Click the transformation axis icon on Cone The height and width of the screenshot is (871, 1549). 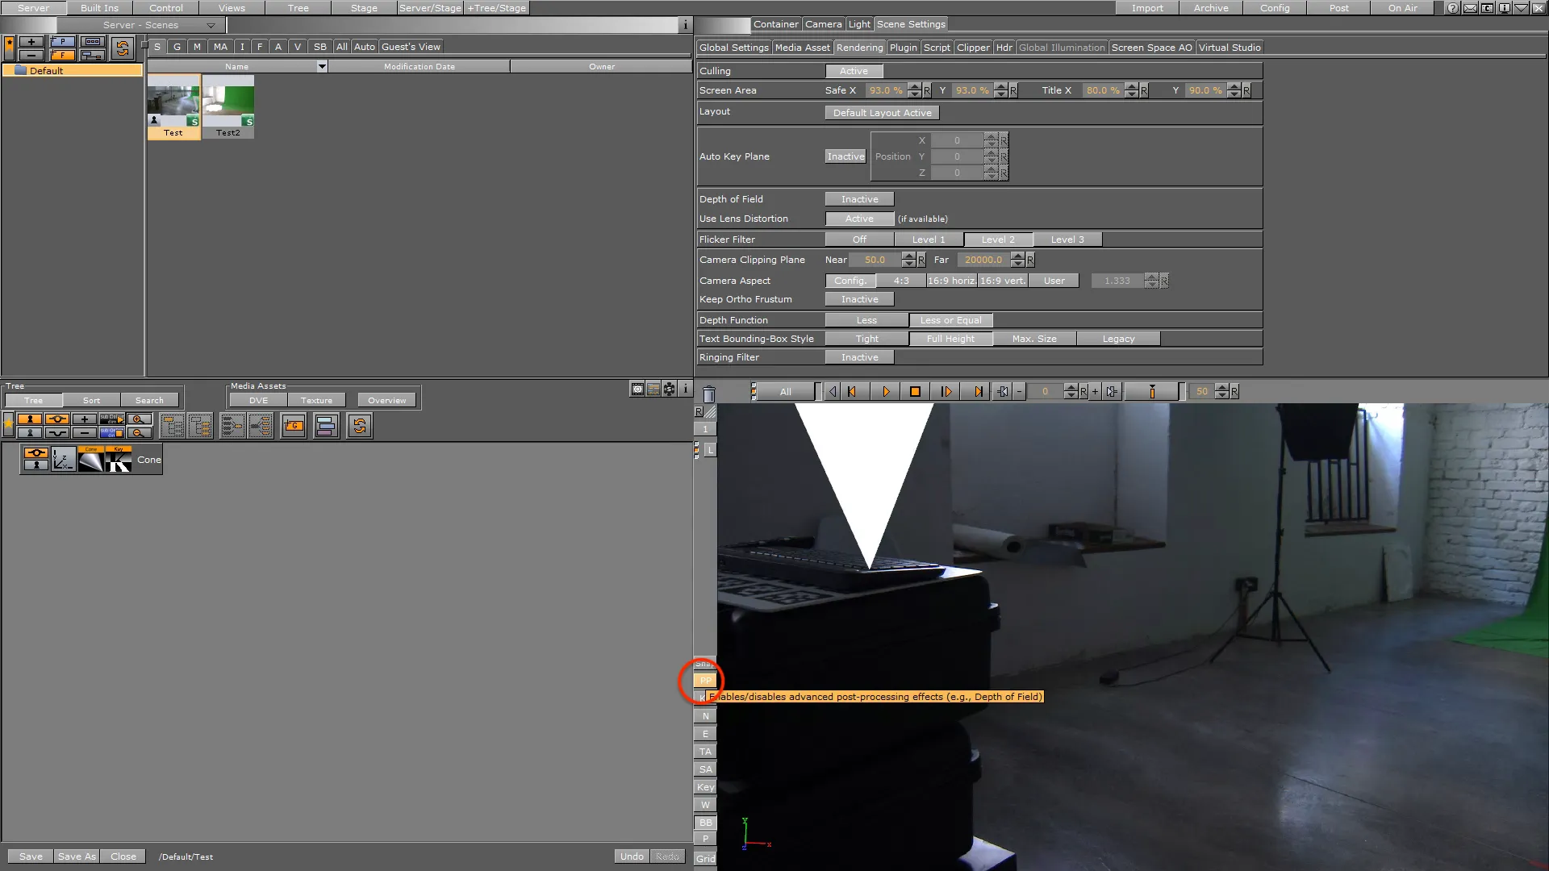point(63,459)
